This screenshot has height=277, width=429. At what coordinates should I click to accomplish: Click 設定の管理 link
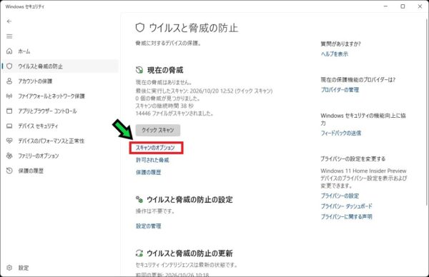[x=148, y=226]
